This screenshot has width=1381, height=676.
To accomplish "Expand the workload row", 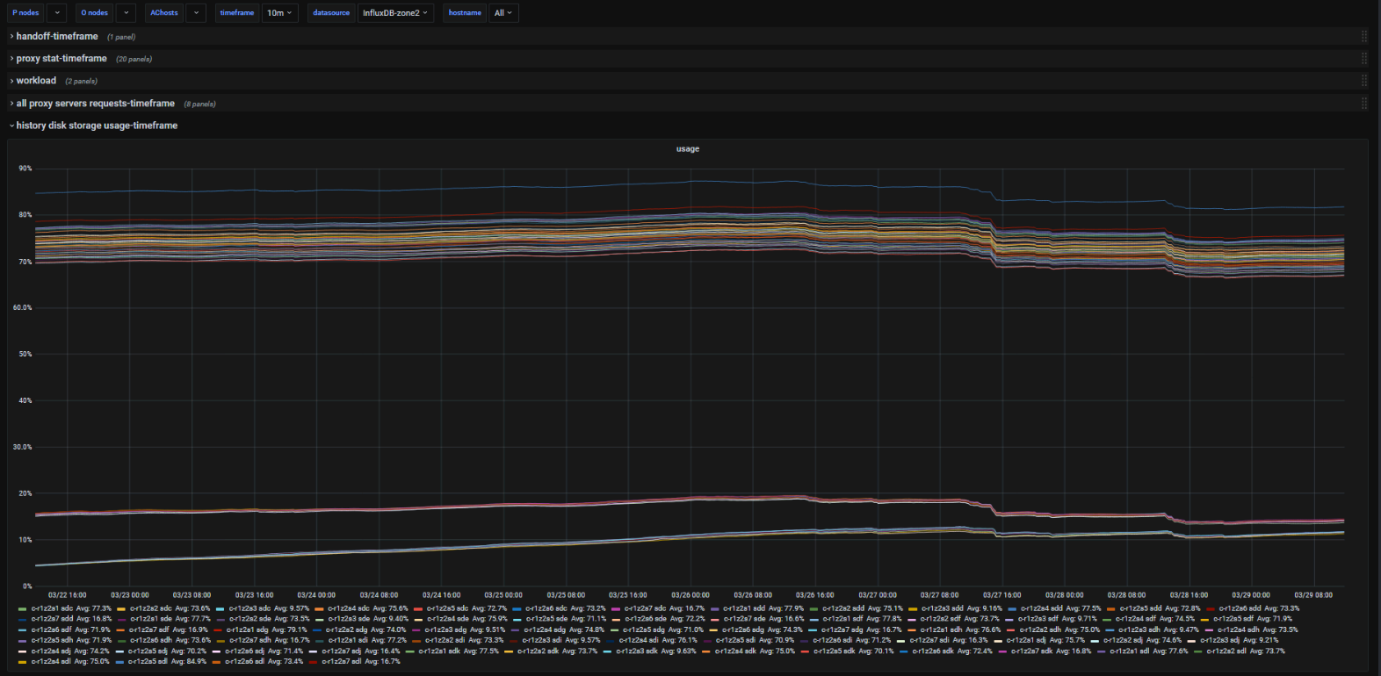I will (36, 81).
